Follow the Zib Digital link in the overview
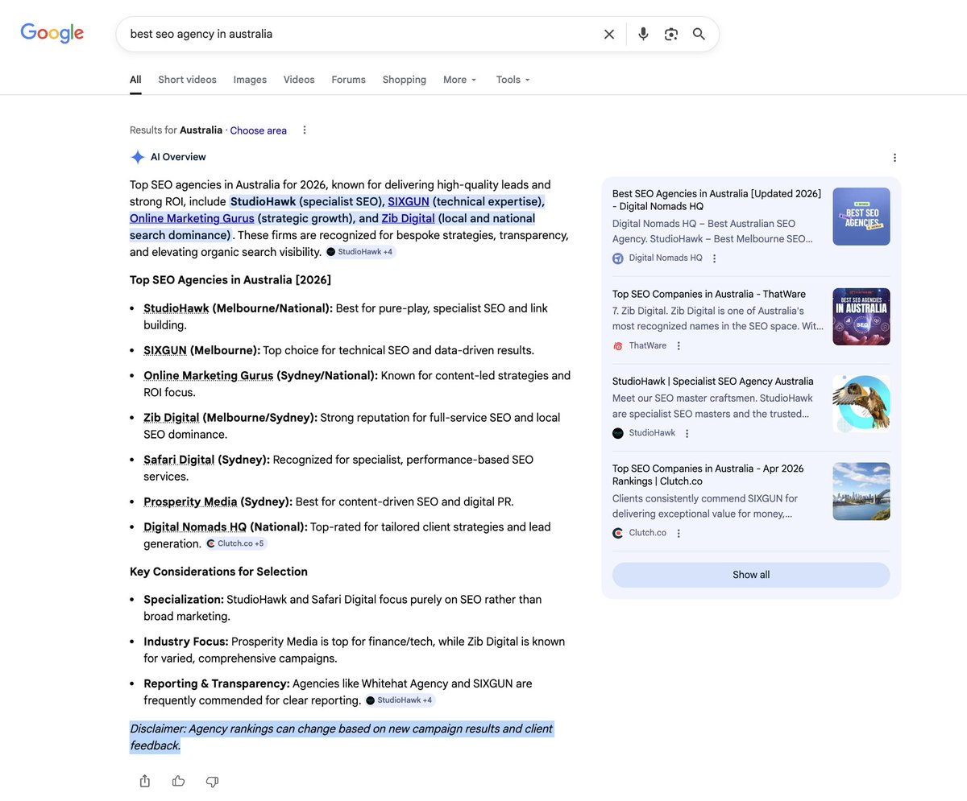 tap(408, 217)
